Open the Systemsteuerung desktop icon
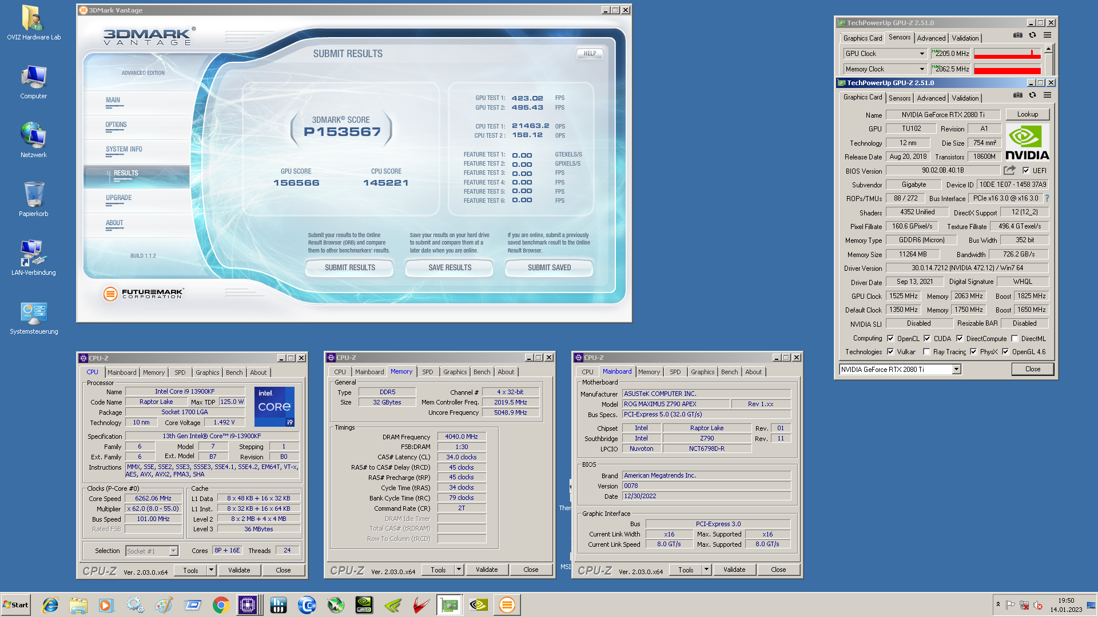The width and height of the screenshot is (1098, 617). pos(33,317)
